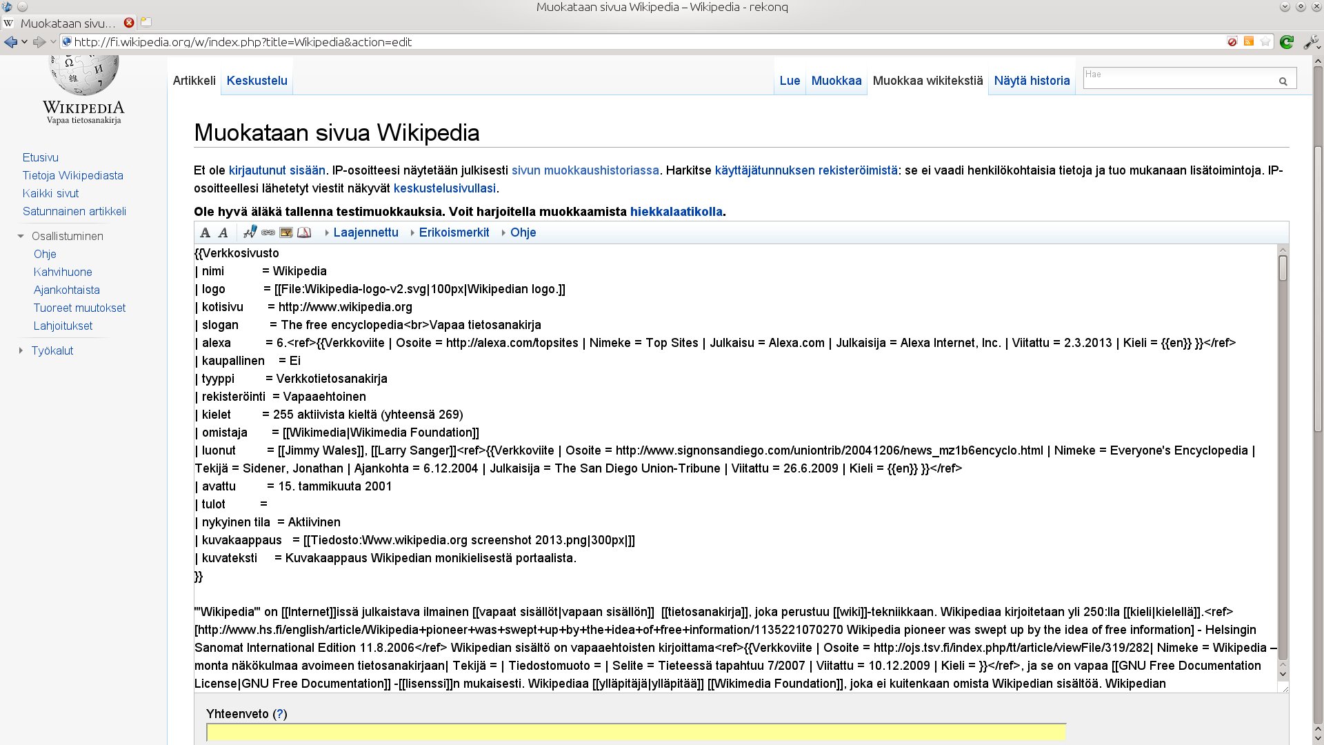Go to Satunnainen artikkeli in sidebar
Viewport: 1324px width, 745px height.
pos(74,211)
